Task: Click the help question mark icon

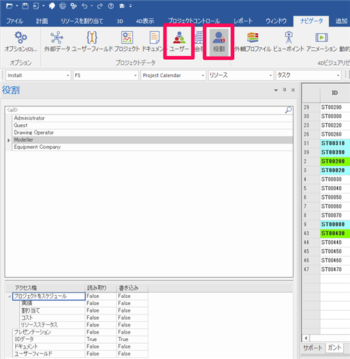Action: click(111, 6)
